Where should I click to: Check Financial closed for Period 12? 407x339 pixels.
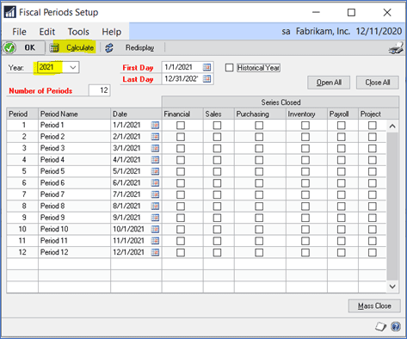pyautogui.click(x=181, y=252)
